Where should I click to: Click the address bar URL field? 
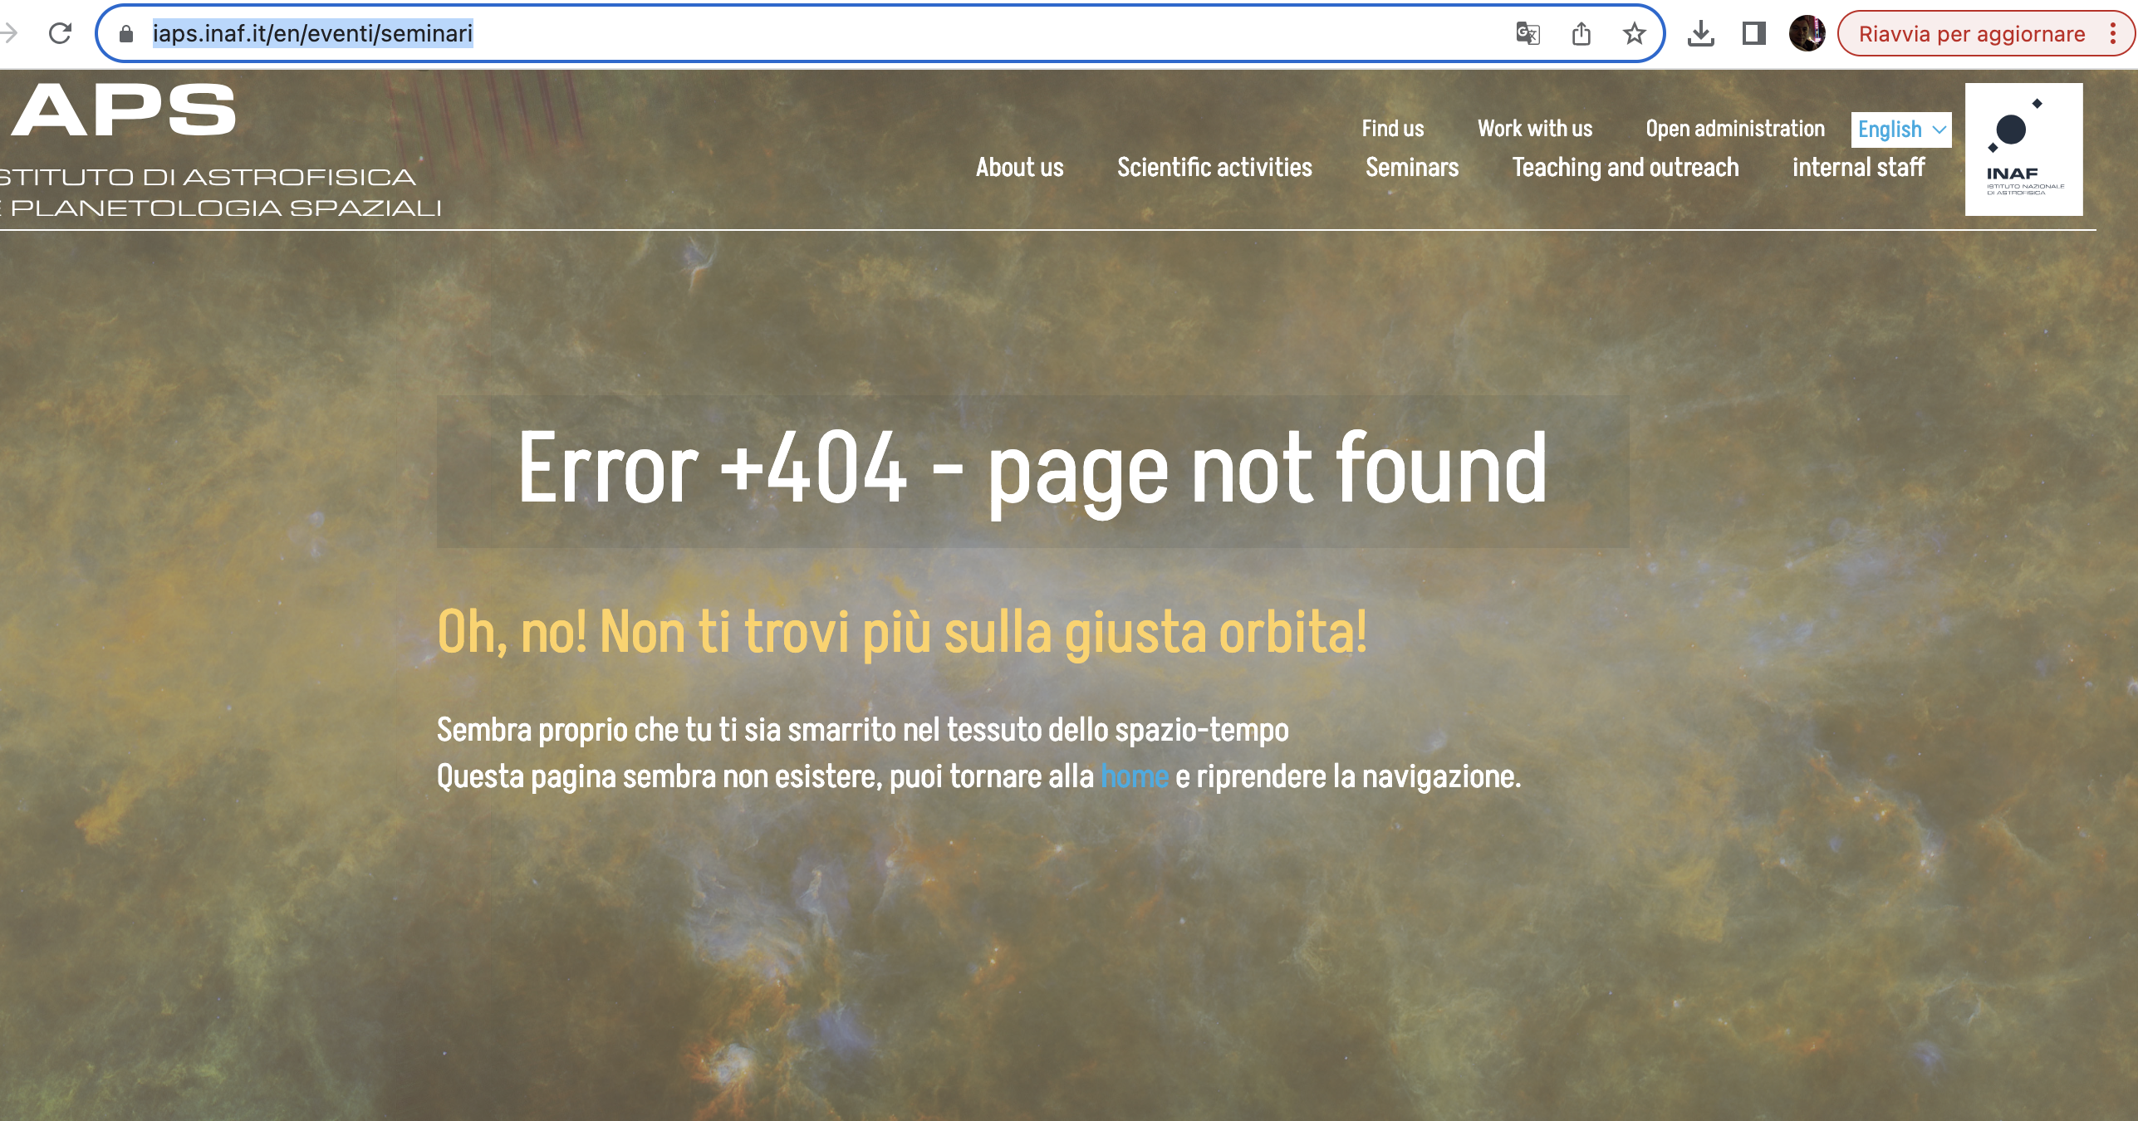point(748,33)
